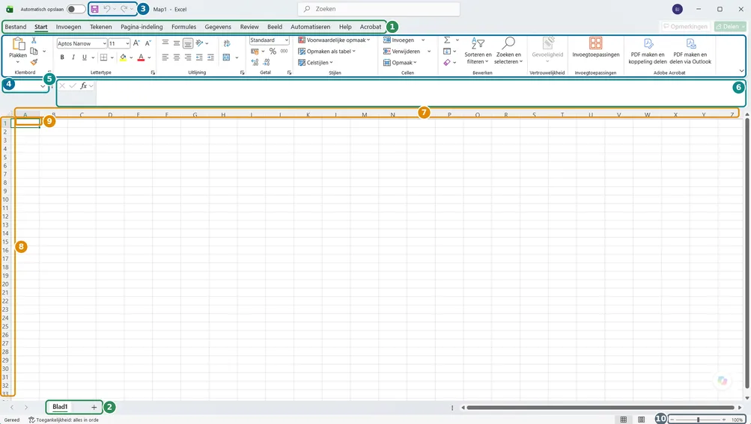Increase indent with the indent icon
This screenshot has width=751, height=424.
tap(210, 58)
